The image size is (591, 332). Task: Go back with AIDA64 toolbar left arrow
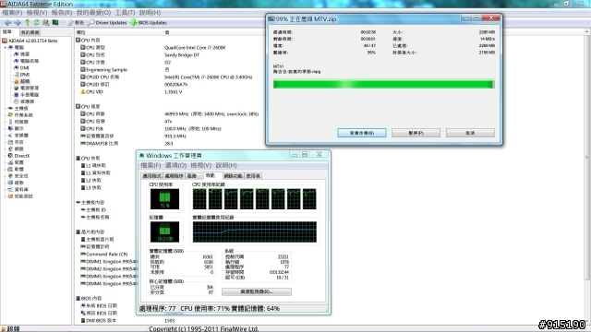click(8, 22)
